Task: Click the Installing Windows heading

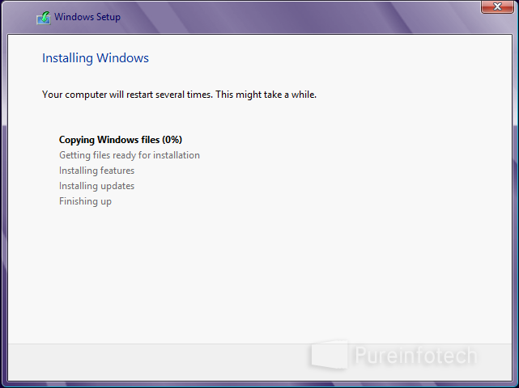Action: point(96,58)
